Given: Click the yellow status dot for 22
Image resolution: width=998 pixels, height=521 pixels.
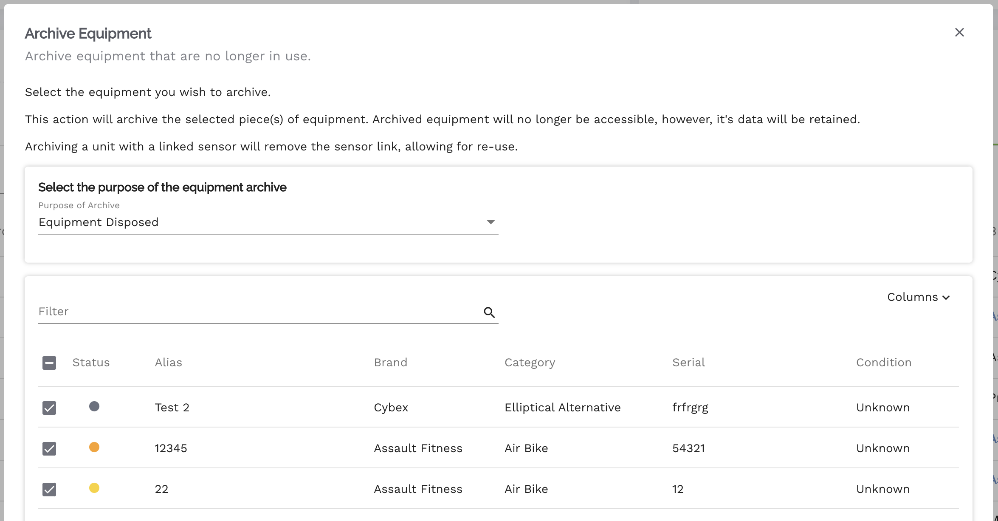Looking at the screenshot, I should coord(94,488).
